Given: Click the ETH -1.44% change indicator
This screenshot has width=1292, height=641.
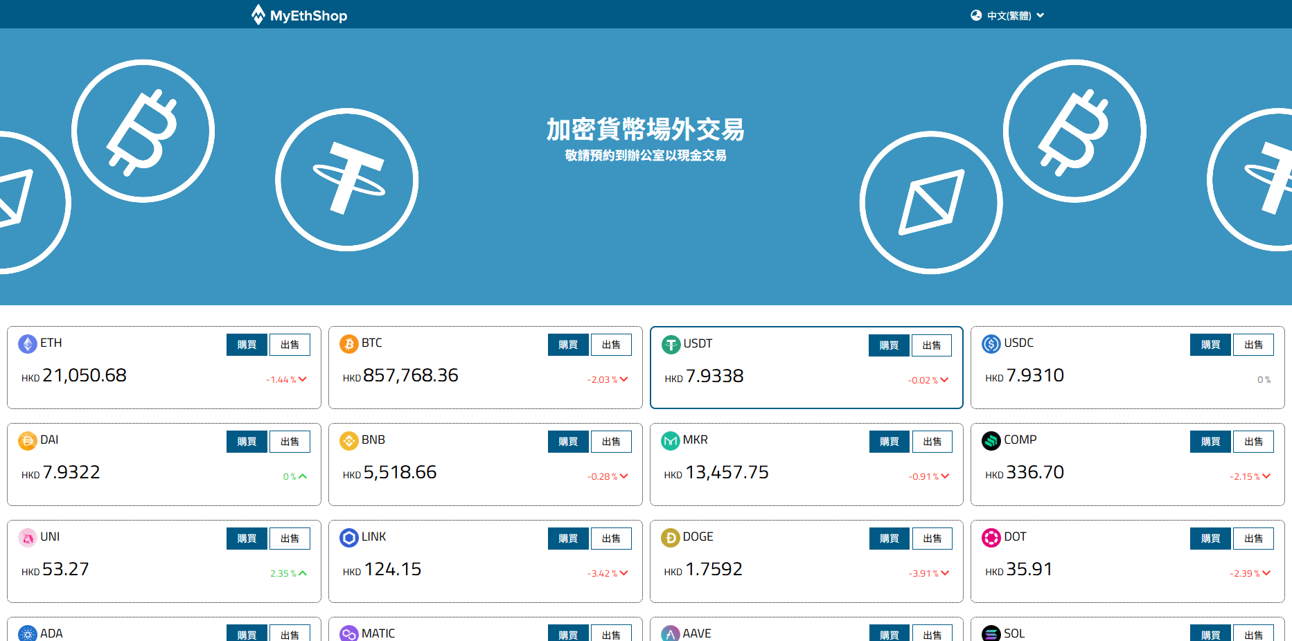Looking at the screenshot, I should tap(286, 380).
